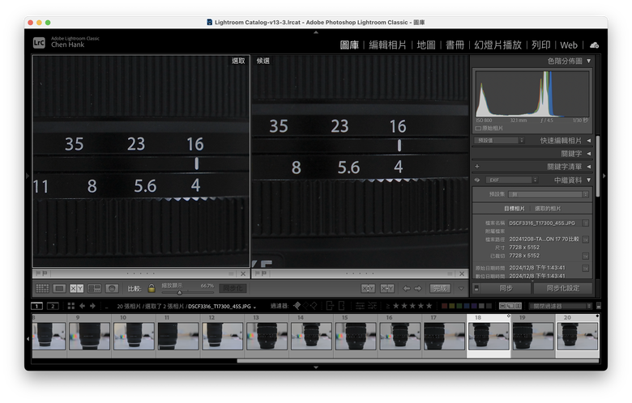Click the 同步 button
Image resolution: width=632 pixels, height=403 pixels.
tap(506, 288)
